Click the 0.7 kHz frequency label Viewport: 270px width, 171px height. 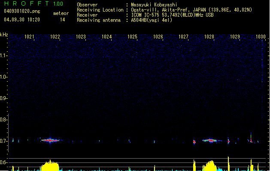pyautogui.click(x=3, y=141)
